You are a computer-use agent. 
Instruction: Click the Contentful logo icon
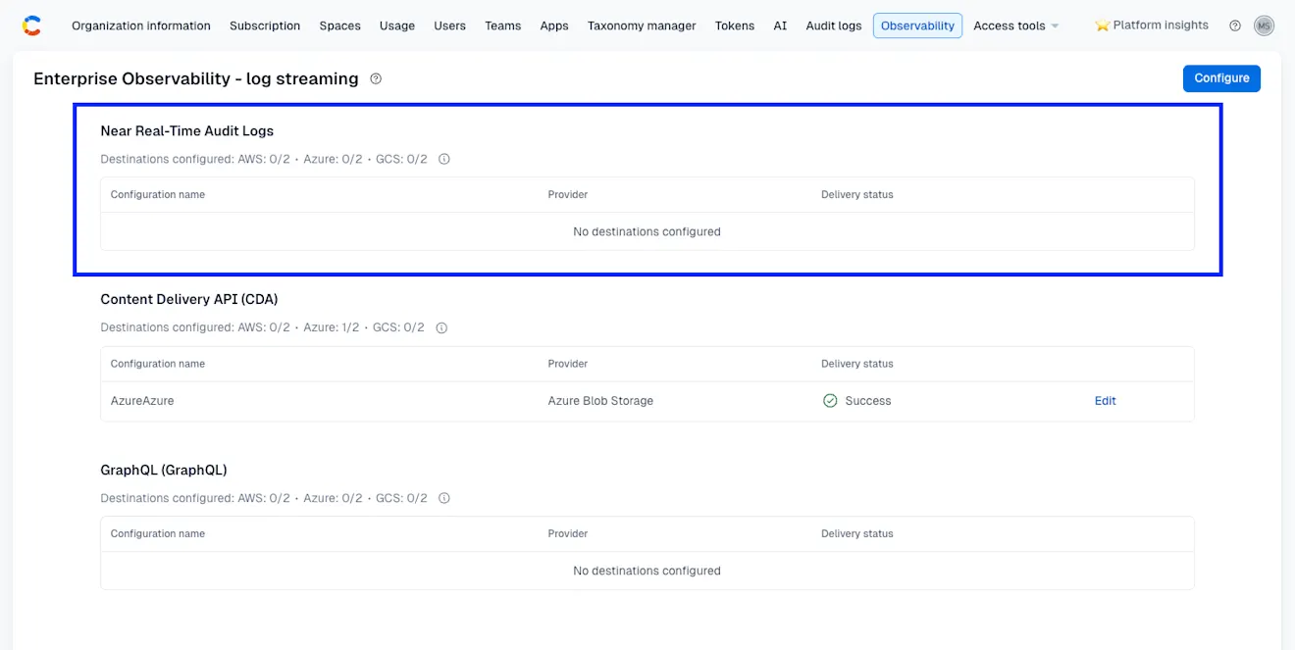coord(31,25)
